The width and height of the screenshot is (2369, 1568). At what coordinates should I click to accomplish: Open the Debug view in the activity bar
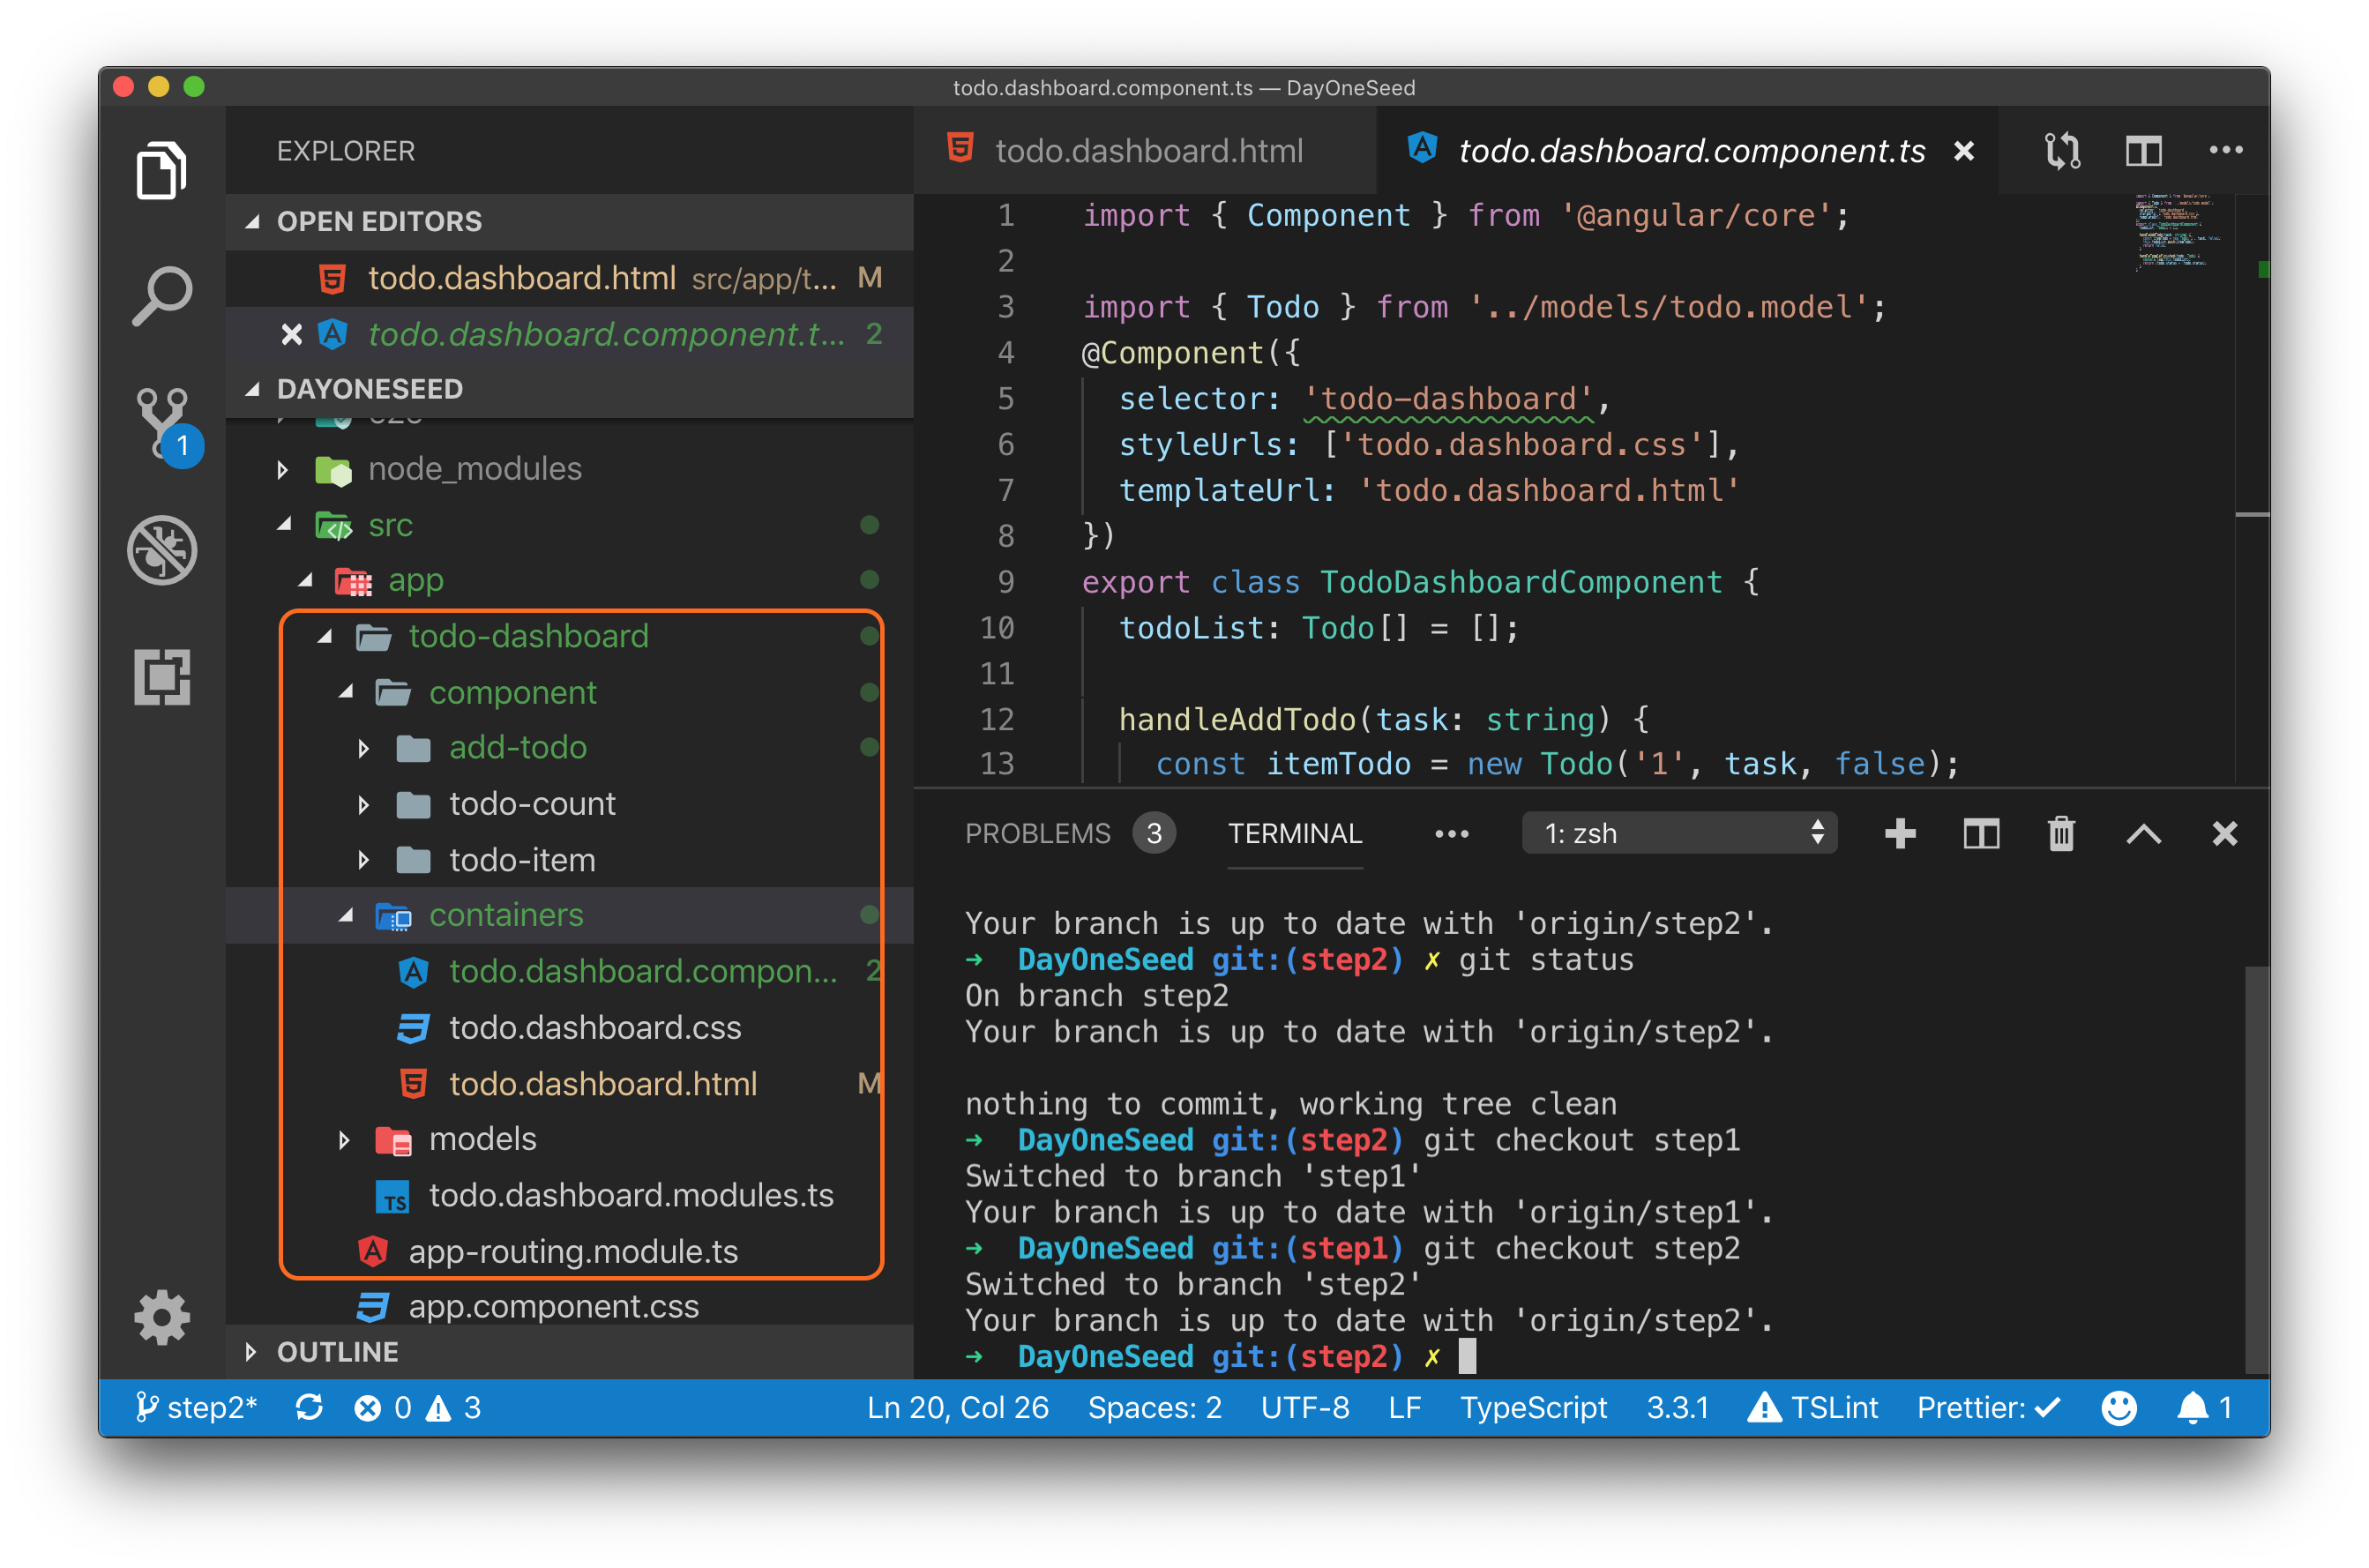tap(162, 550)
